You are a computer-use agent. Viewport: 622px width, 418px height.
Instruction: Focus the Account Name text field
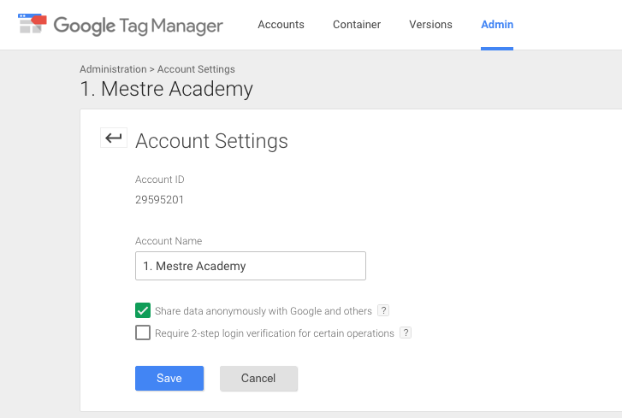[250, 266]
